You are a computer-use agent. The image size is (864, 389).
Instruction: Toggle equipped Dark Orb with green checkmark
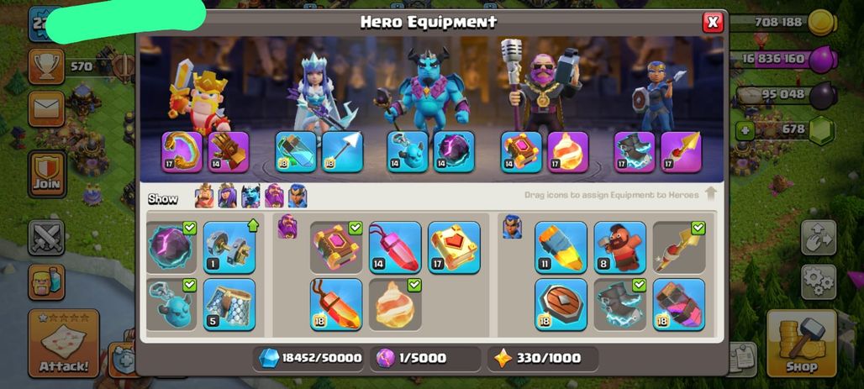(x=171, y=247)
